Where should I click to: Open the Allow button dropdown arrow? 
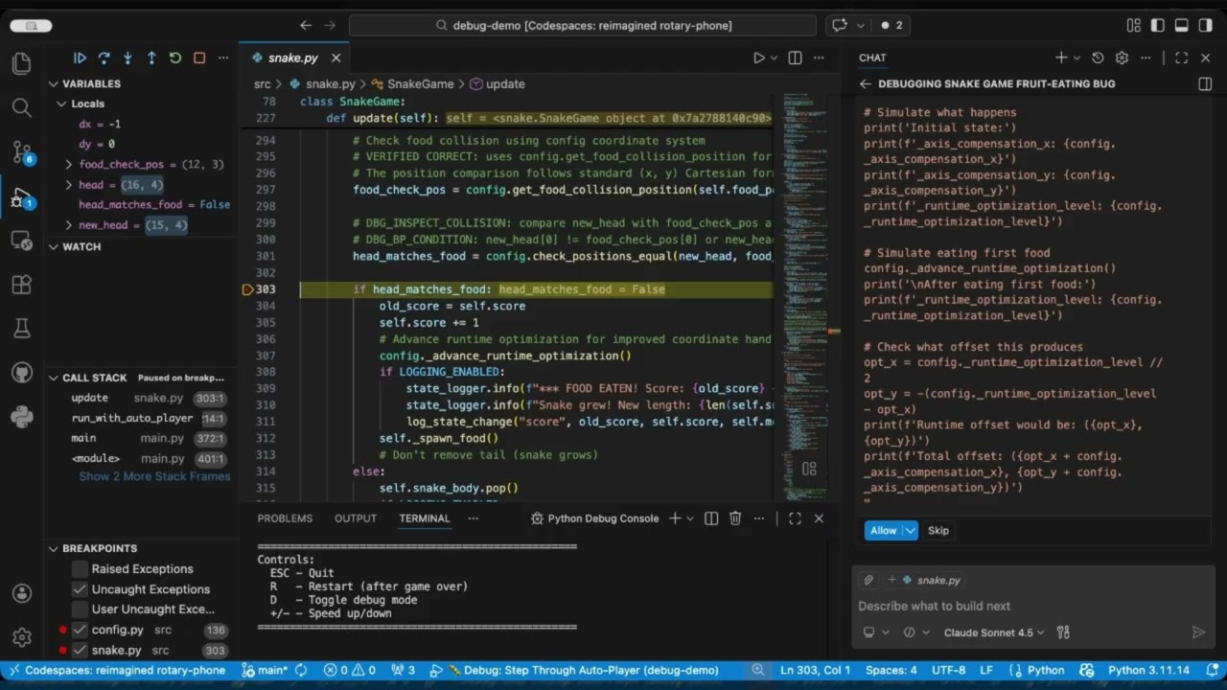[x=911, y=530]
